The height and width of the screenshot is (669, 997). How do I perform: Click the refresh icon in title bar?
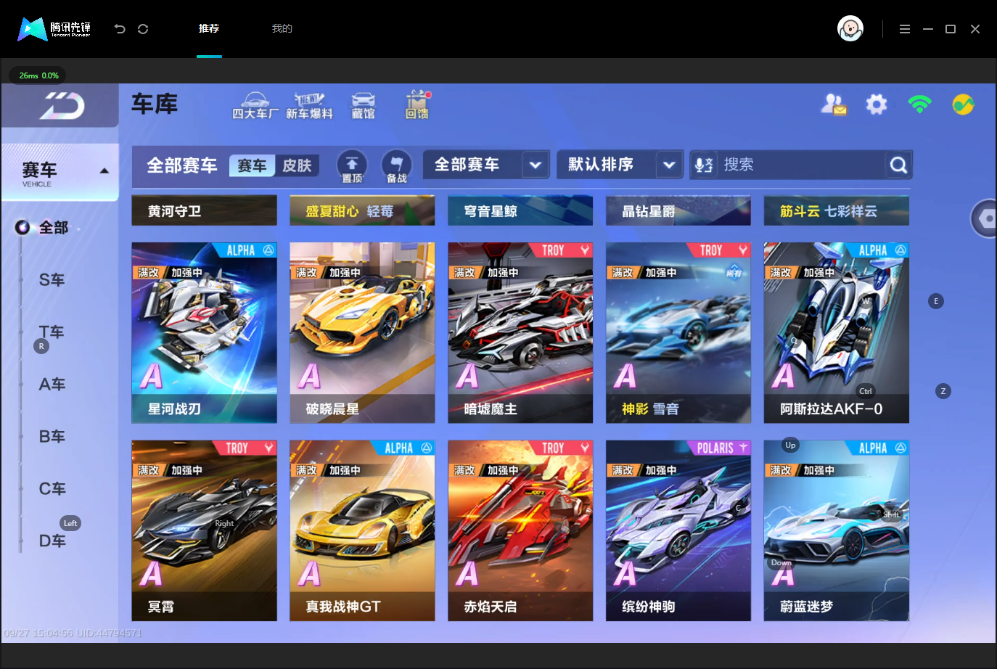[143, 29]
